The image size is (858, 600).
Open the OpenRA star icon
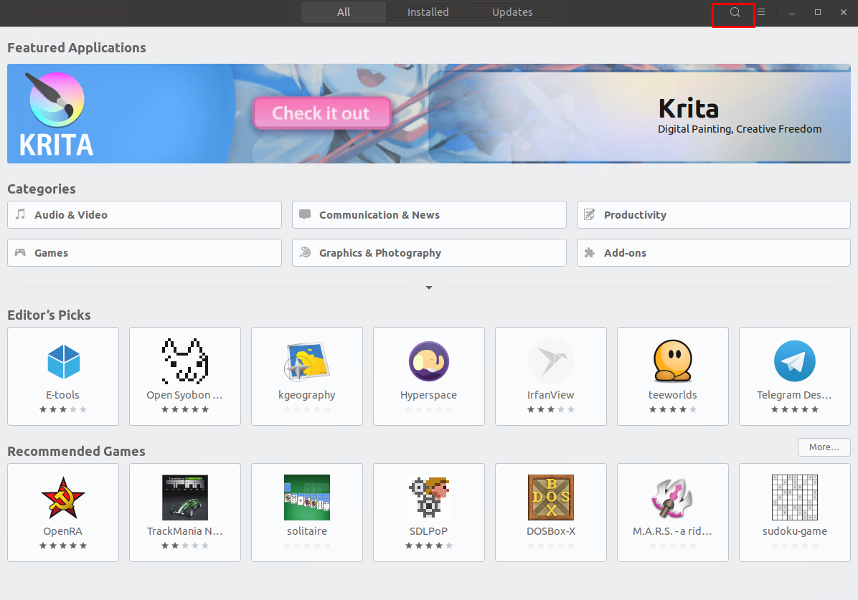point(63,497)
